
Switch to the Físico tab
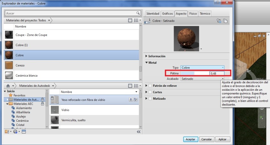pos(193,14)
